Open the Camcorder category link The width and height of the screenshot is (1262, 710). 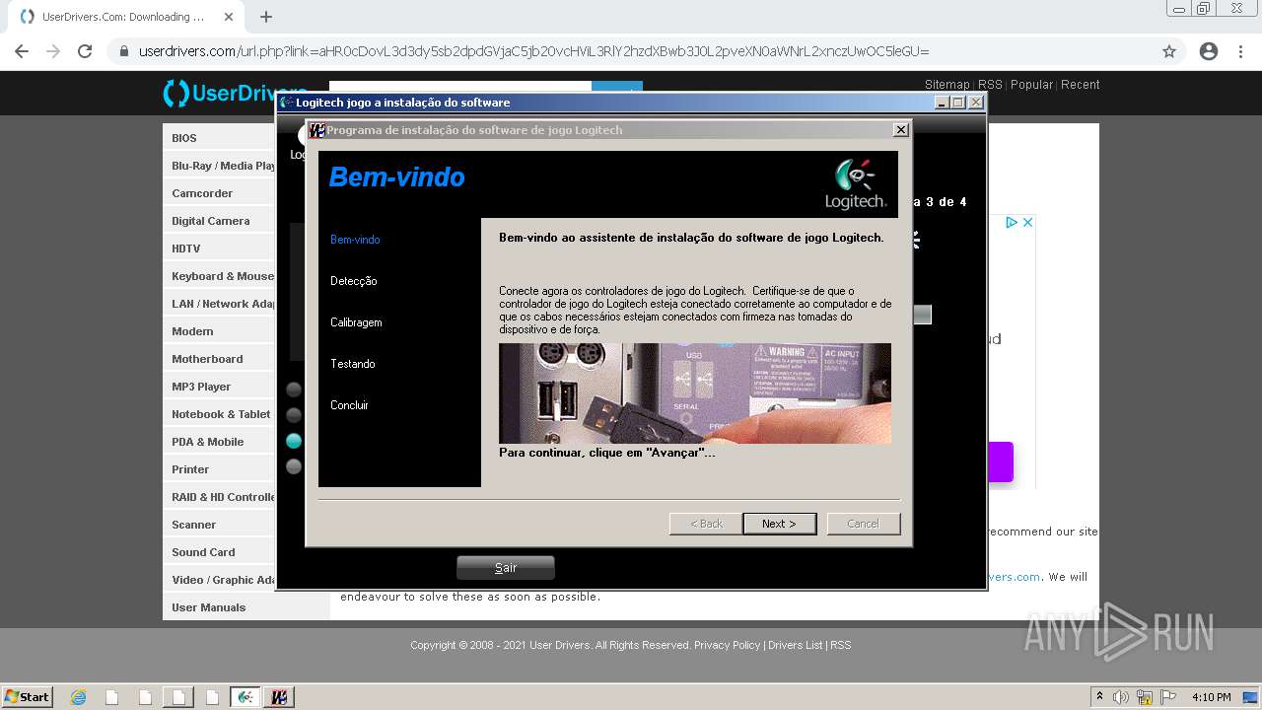[x=202, y=193]
